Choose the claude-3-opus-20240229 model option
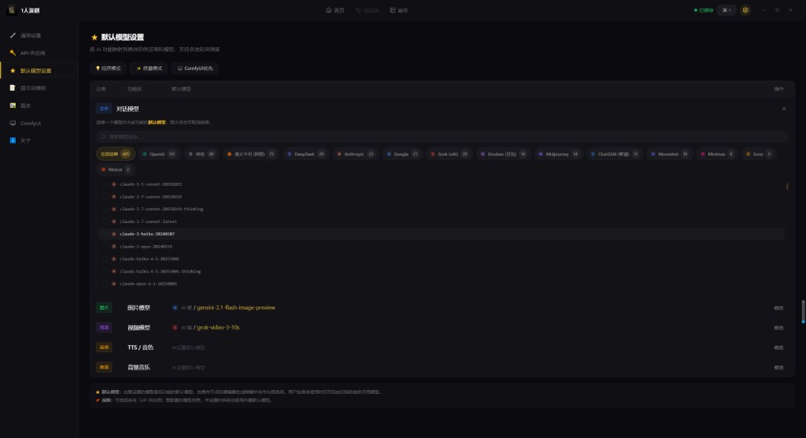806x438 pixels. tap(105, 247)
